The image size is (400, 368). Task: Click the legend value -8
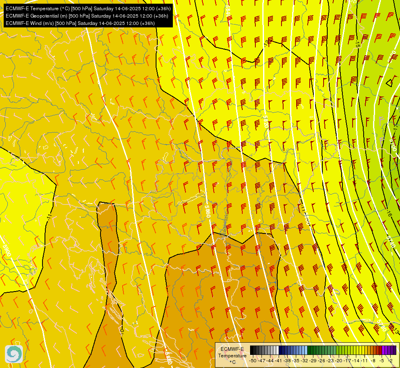pos(373,361)
